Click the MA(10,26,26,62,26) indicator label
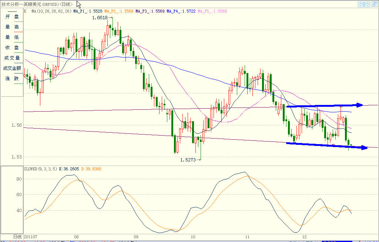The image size is (379, 242). 51,11
